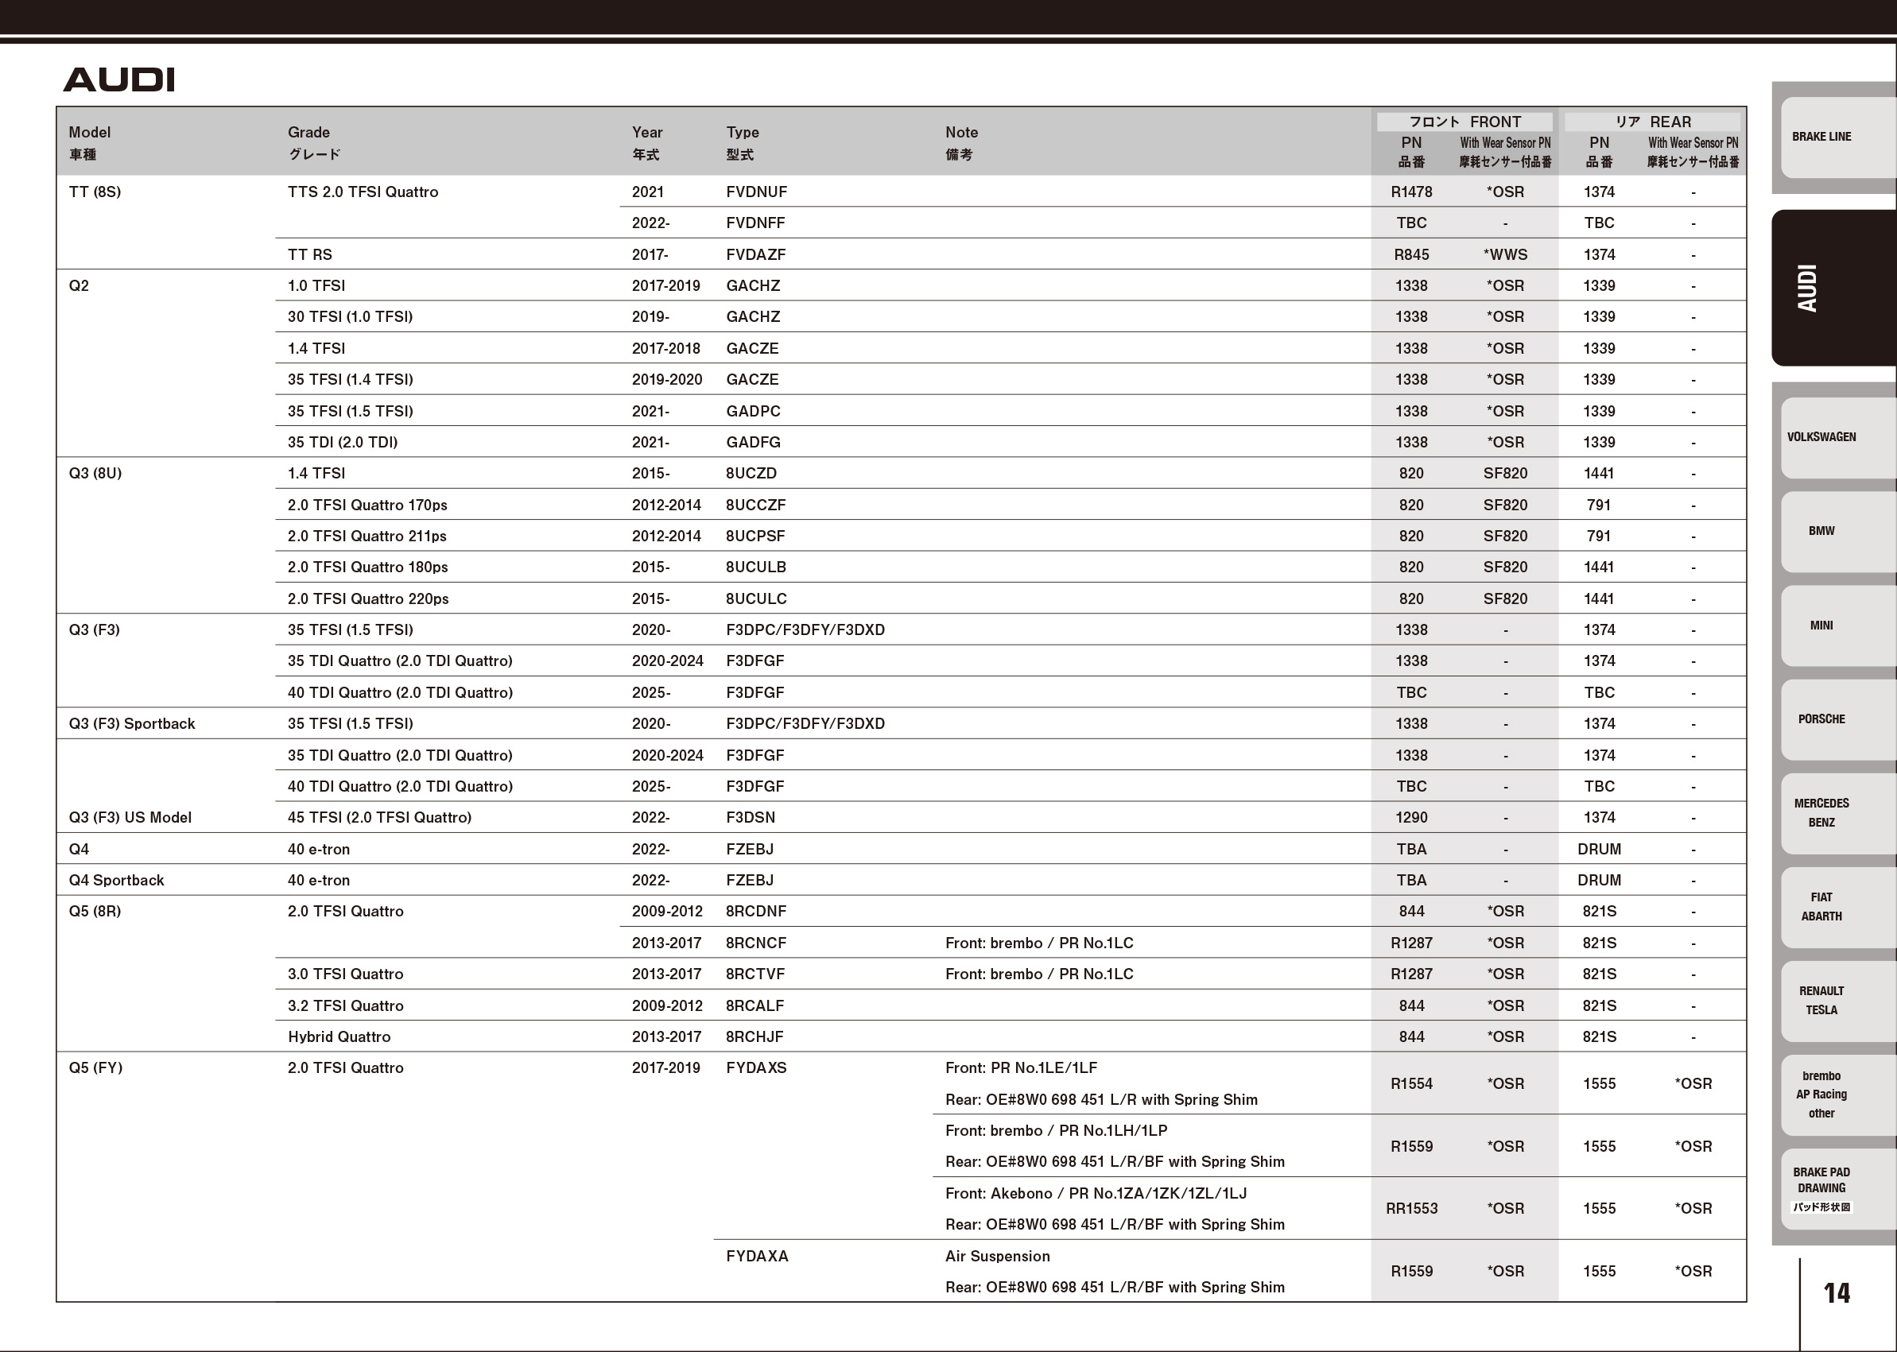This screenshot has width=1897, height=1352.
Task: Click DRUM in the Q4 Sportback row
Action: point(1599,881)
